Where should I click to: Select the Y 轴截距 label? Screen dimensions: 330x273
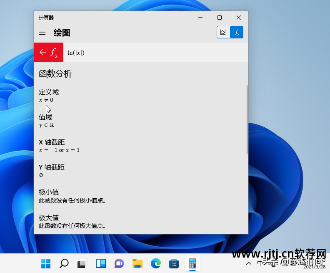(52, 167)
